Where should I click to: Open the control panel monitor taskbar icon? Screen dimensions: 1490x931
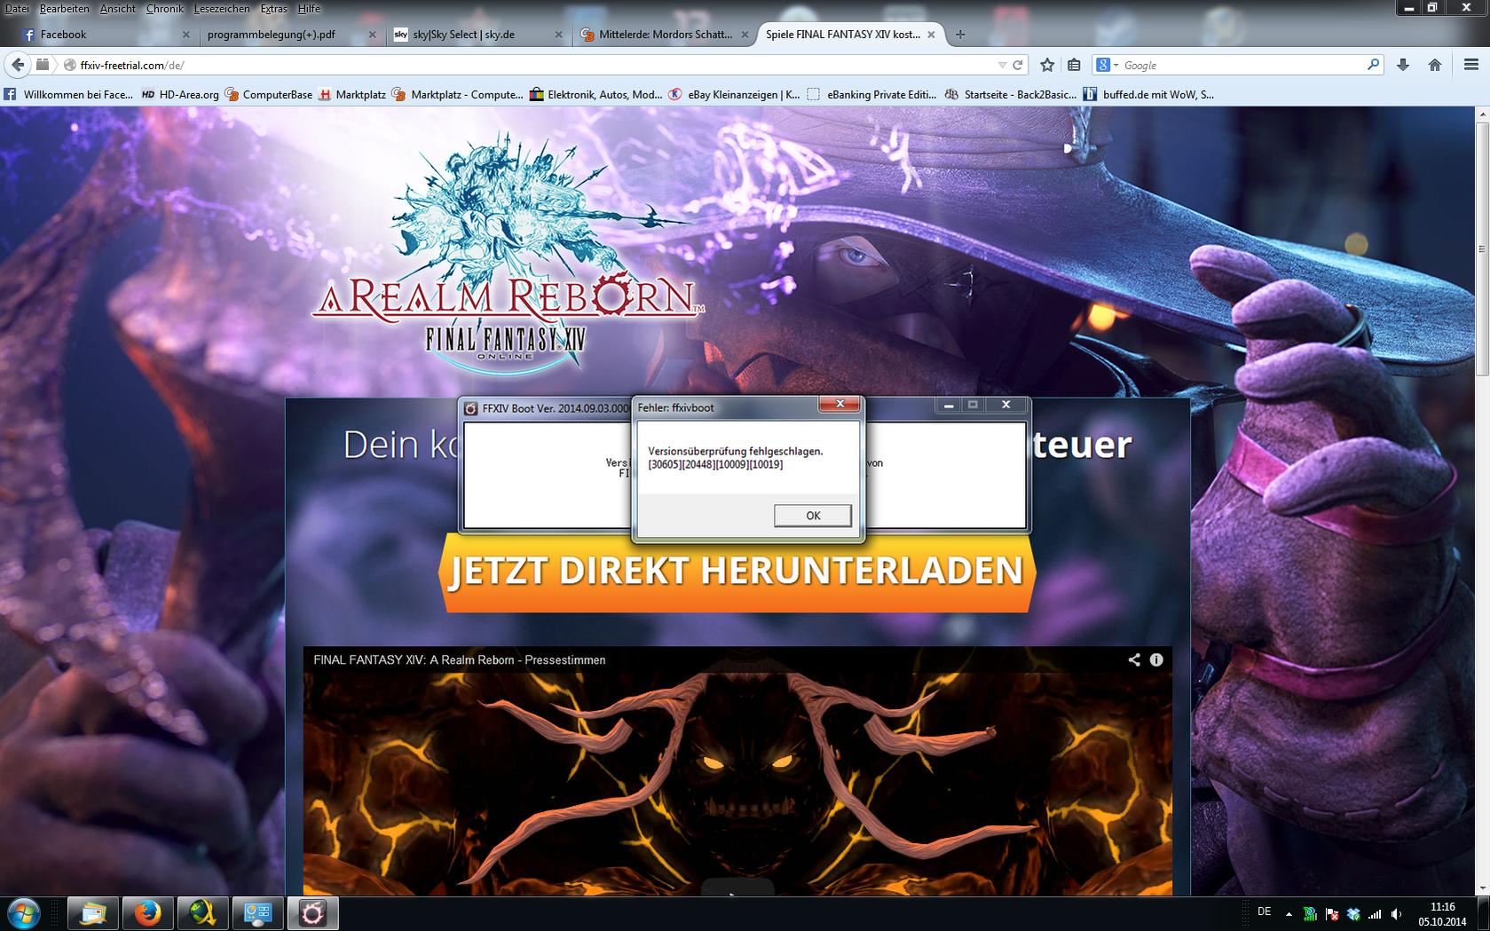pyautogui.click(x=257, y=913)
